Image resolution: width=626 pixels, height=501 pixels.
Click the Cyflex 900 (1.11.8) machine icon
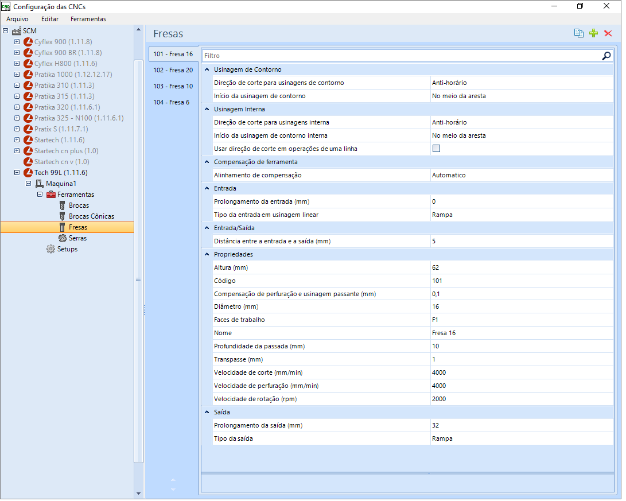pyautogui.click(x=28, y=42)
